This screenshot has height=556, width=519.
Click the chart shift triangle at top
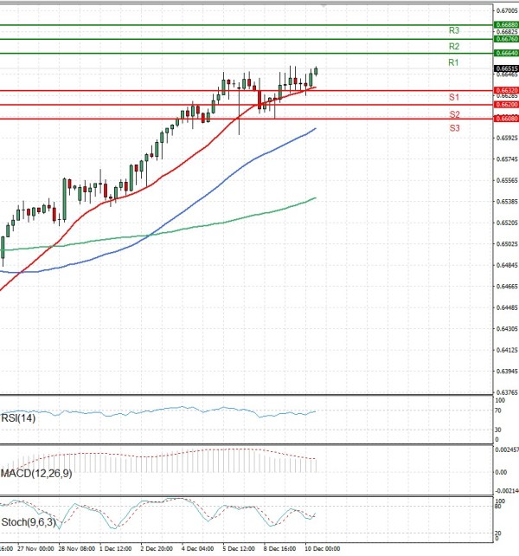[x=324, y=5]
